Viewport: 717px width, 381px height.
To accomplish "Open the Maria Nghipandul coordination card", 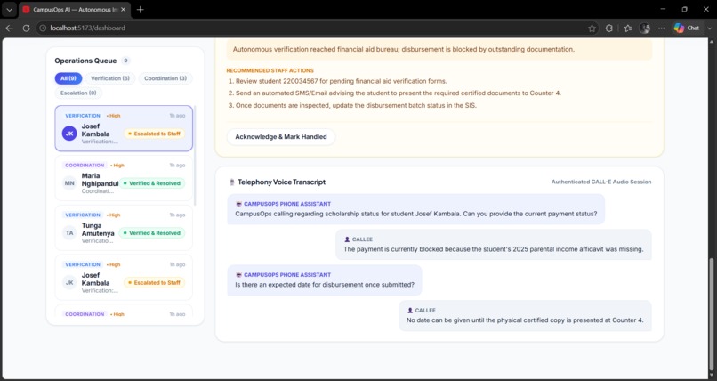I will 124,178.
